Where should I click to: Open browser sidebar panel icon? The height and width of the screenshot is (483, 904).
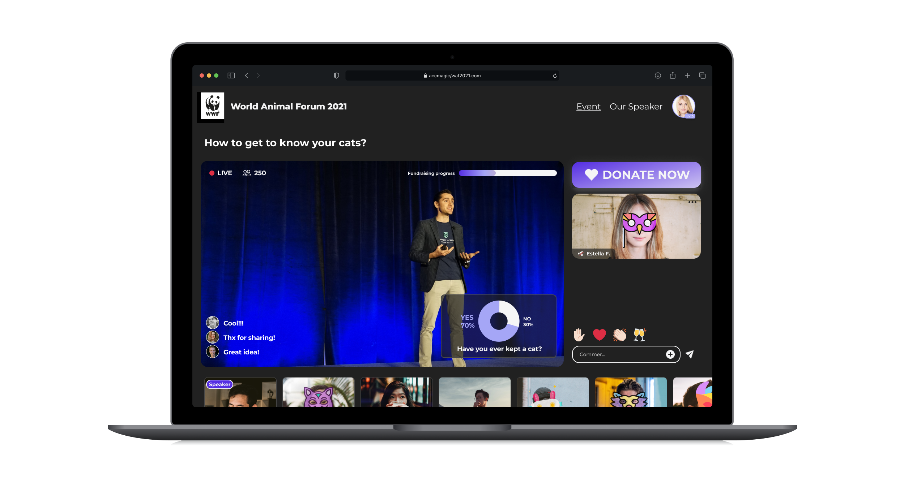(x=231, y=76)
